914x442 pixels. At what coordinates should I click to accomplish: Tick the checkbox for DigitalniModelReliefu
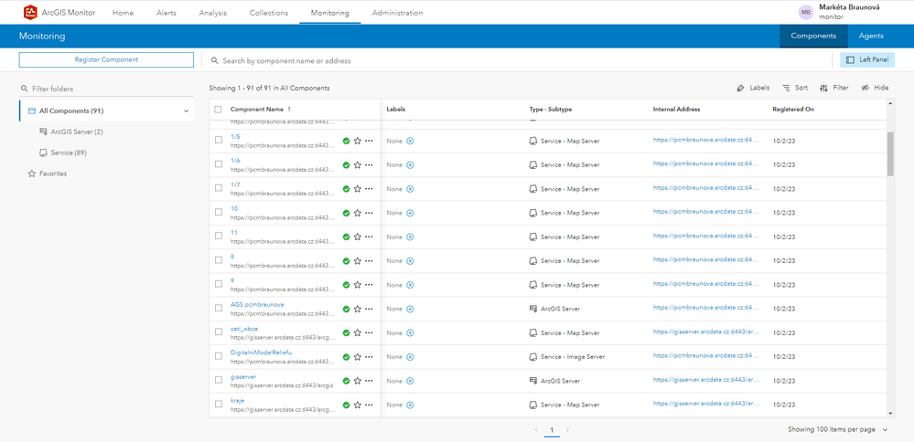click(x=219, y=356)
